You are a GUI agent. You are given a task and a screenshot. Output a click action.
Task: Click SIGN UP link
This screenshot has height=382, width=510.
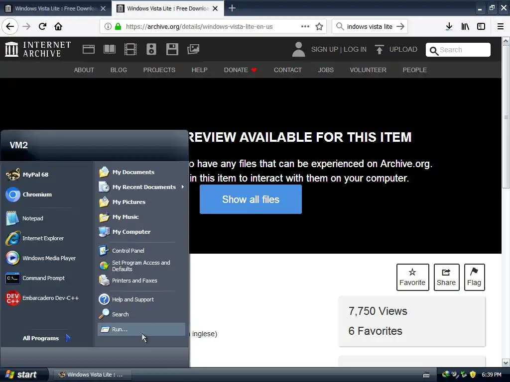(x=324, y=49)
